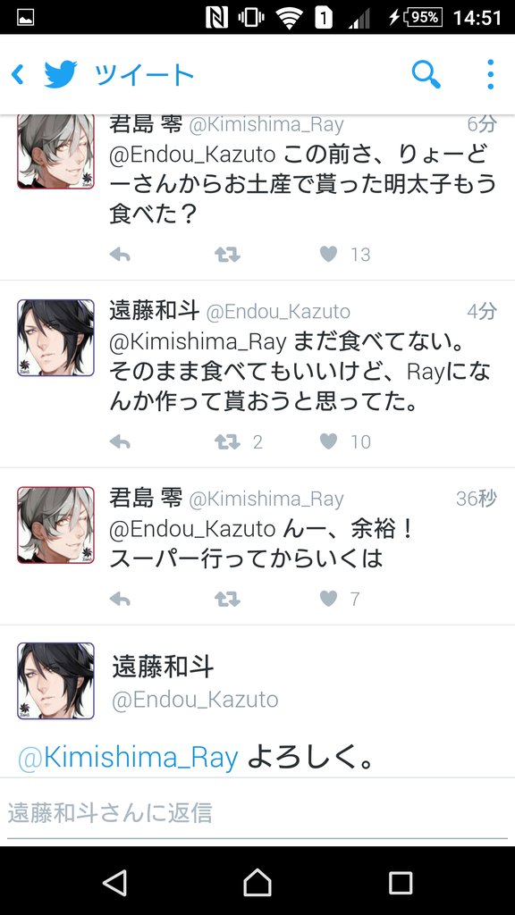Tap the back arrow in header
This screenshot has width=515, height=915.
pyautogui.click(x=18, y=75)
